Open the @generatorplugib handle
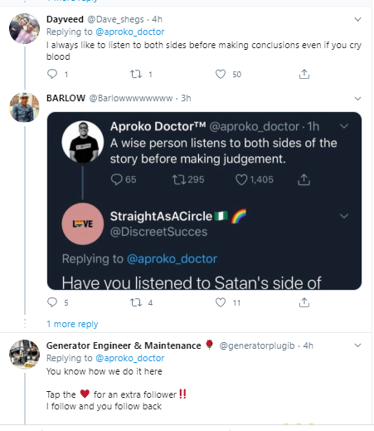Image resolution: width=374 pixels, height=431 pixels. [257, 345]
